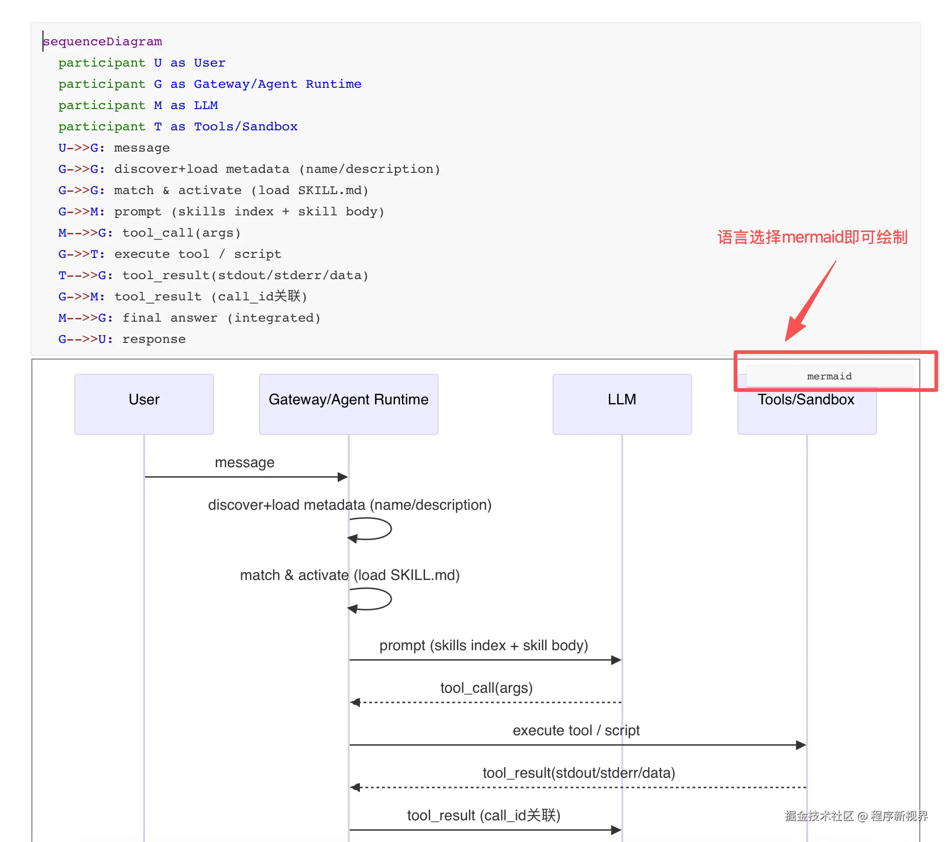The image size is (948, 842).
Task: Click the dashed 'tool_call(args)' arrow label
Action: 486,688
